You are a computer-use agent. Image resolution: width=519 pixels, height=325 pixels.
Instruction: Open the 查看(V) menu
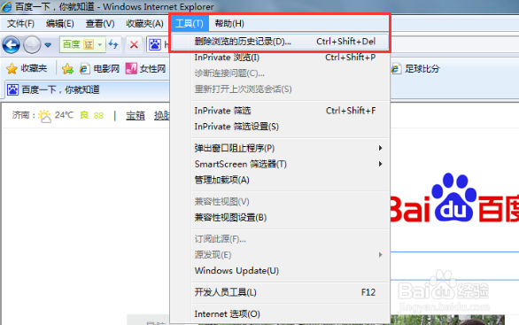[100, 24]
